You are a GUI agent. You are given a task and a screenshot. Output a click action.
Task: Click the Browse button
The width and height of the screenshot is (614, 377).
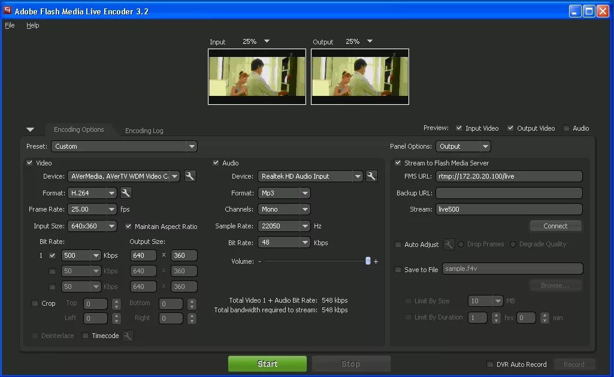pyautogui.click(x=555, y=285)
